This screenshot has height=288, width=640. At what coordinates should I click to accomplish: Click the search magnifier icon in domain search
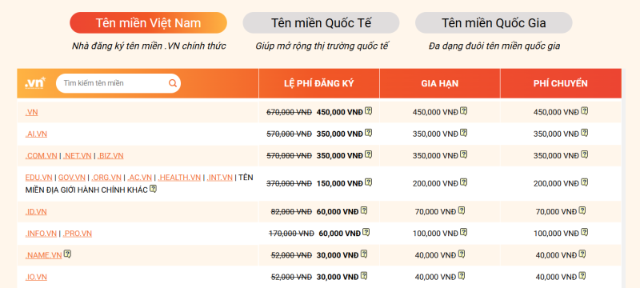(173, 83)
